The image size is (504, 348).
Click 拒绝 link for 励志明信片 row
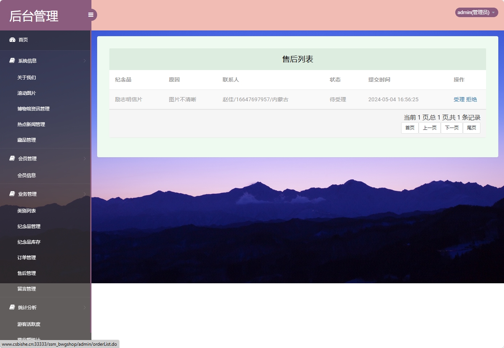pos(472,99)
